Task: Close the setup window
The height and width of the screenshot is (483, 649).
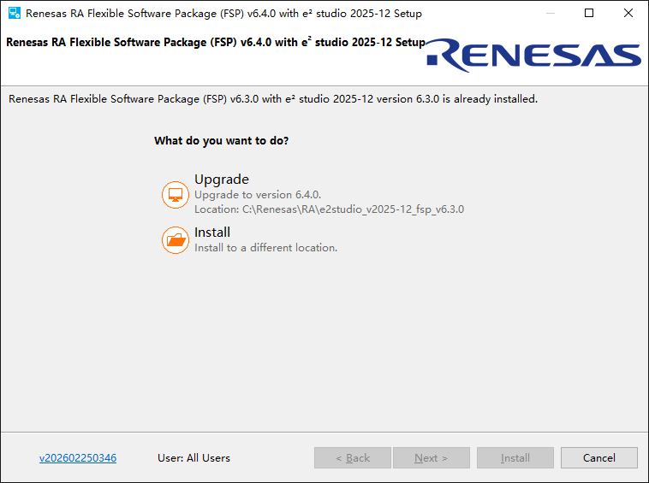Action: 628,13
